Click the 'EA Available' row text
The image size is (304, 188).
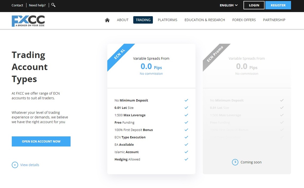pos(124,145)
